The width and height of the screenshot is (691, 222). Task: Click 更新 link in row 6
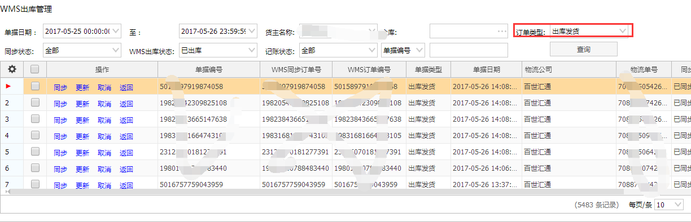[82, 169]
